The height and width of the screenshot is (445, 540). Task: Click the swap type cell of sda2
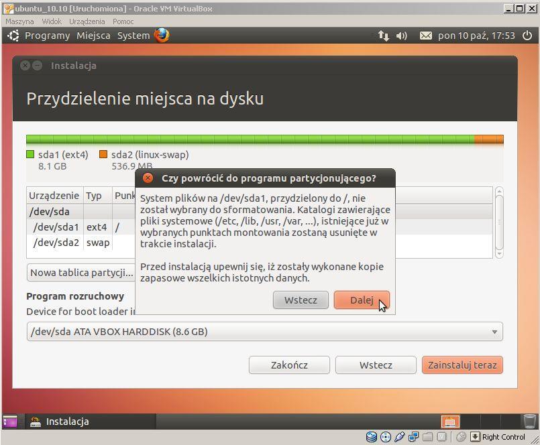pyautogui.click(x=98, y=243)
